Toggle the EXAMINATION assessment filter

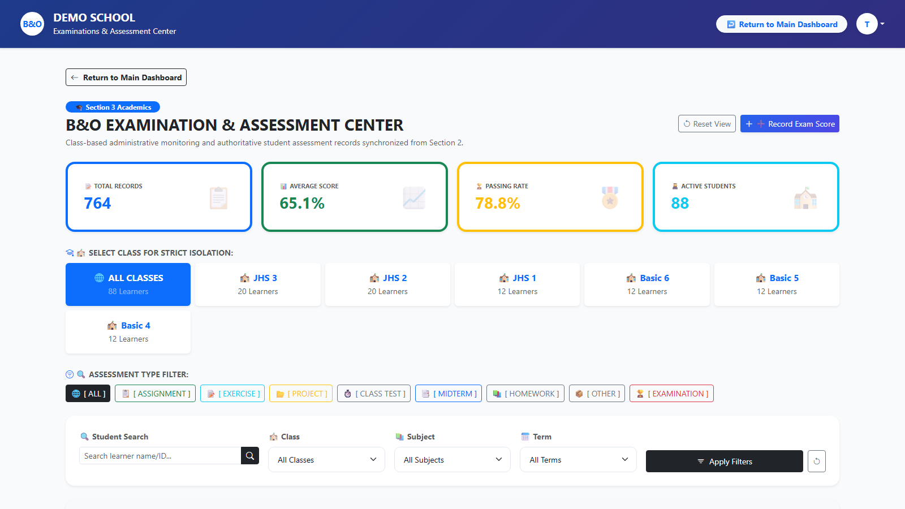671,394
